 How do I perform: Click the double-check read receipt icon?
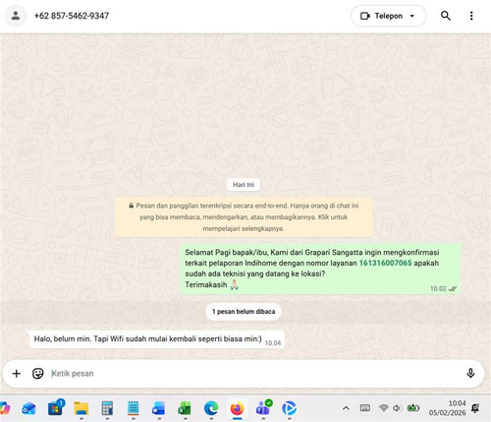tap(453, 289)
